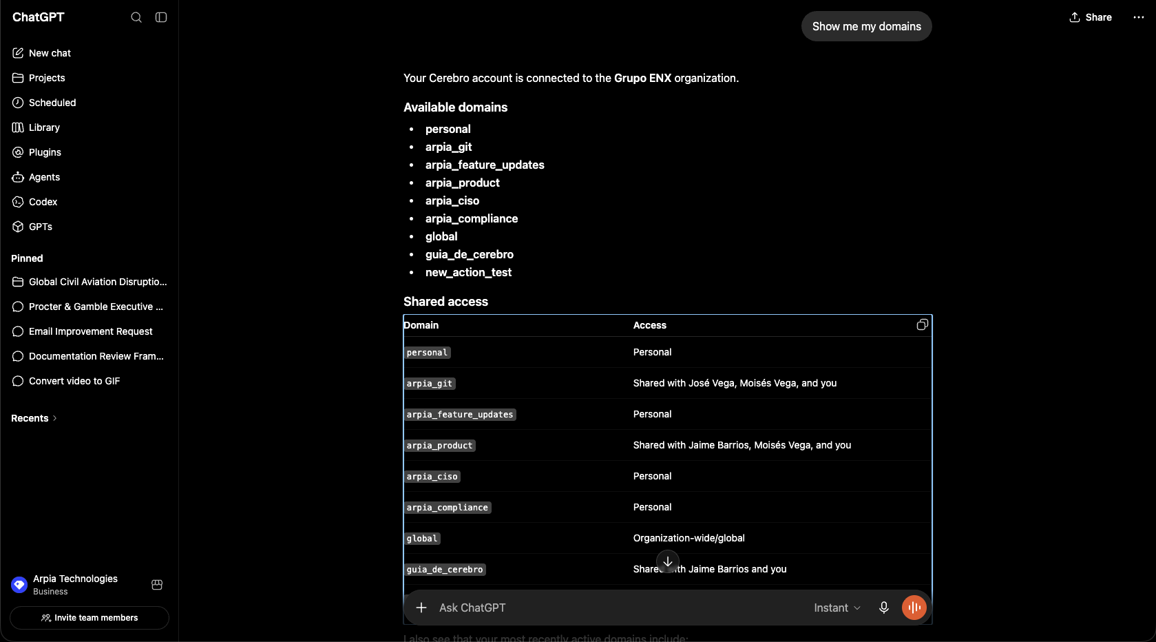Open pinned Global Civil Aviation Disruption project
Viewport: 1156px width, 642px height.
[x=90, y=282]
